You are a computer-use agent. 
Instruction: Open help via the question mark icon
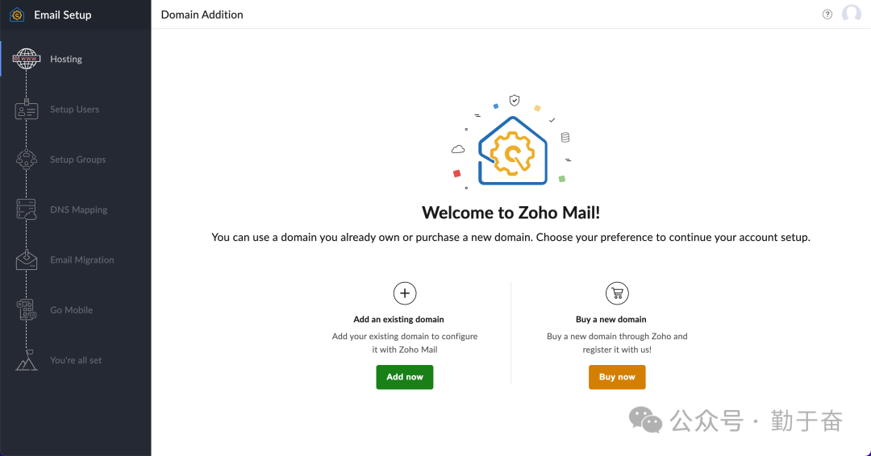click(827, 15)
